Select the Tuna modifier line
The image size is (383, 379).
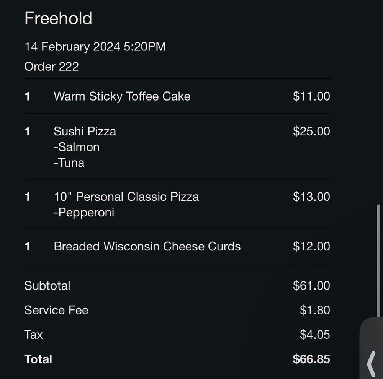69,163
